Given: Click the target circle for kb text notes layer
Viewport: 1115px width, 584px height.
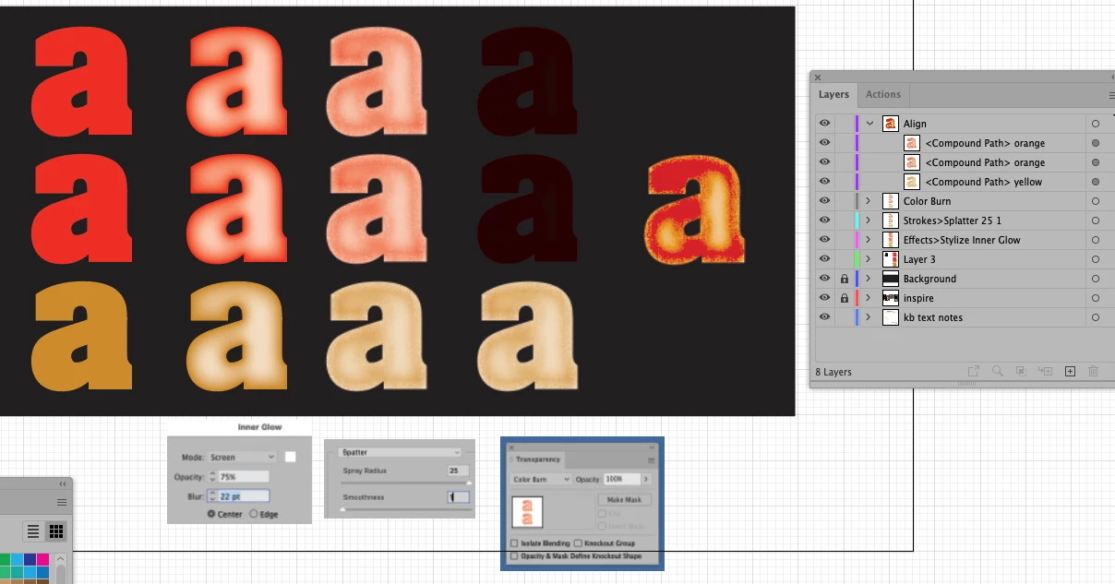Looking at the screenshot, I should click(1096, 317).
